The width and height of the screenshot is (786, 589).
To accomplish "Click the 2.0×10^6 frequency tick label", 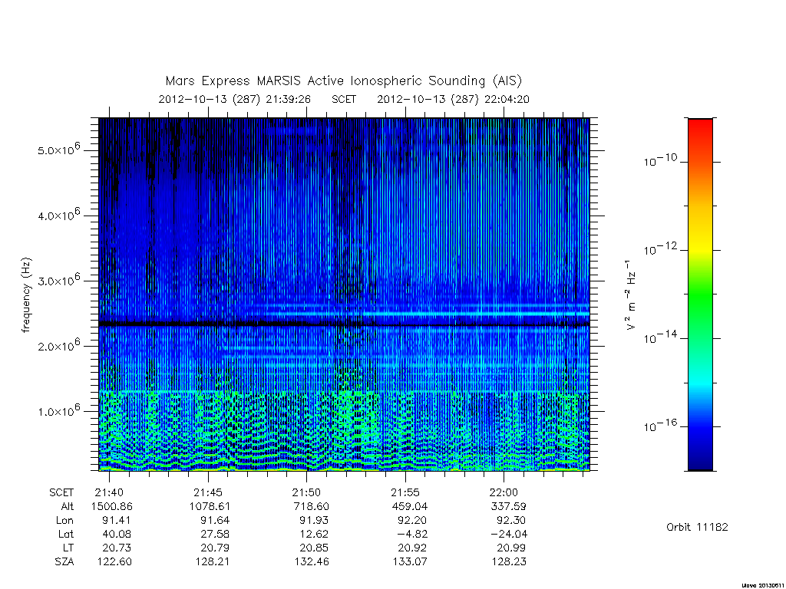I will pos(58,345).
